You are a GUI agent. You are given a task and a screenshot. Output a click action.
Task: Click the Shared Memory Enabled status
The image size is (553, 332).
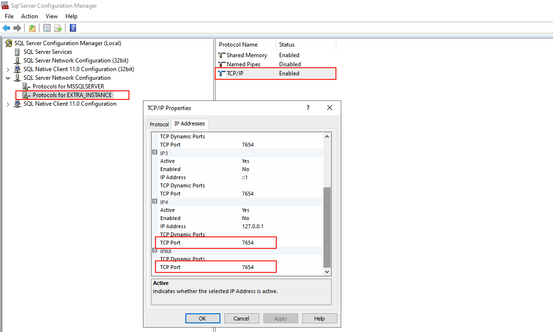click(289, 55)
